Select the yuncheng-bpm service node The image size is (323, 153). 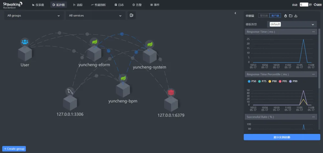pyautogui.click(x=123, y=90)
